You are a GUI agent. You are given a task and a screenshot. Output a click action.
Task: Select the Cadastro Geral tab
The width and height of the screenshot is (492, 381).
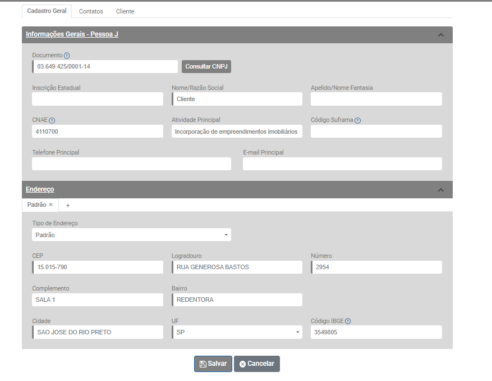(x=47, y=11)
